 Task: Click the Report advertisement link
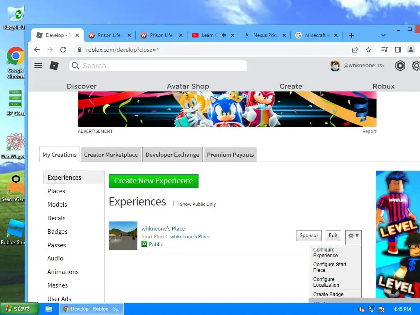tap(370, 131)
